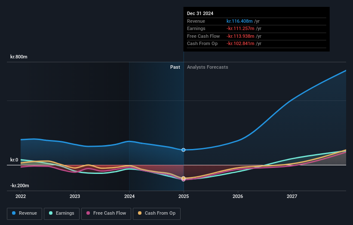Select the 2025 x-axis label
This screenshot has height=225, width=353.
pos(184,196)
